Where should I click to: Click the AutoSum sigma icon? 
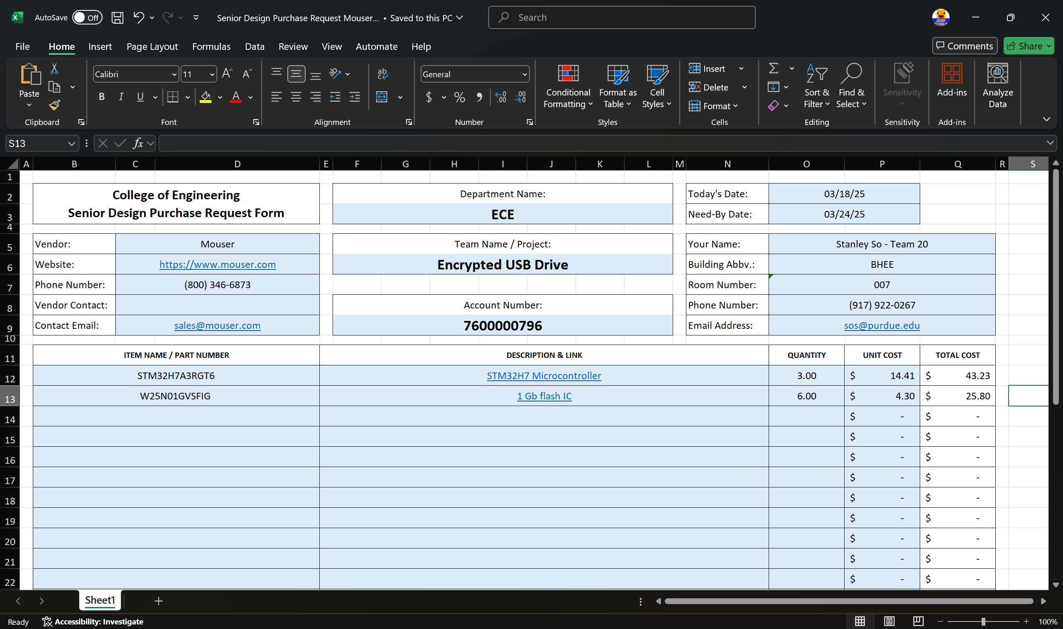point(774,68)
